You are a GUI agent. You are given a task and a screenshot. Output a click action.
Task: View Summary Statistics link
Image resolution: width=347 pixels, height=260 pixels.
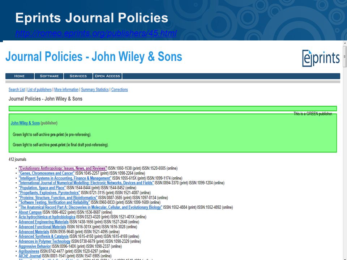pyautogui.click(x=95, y=90)
